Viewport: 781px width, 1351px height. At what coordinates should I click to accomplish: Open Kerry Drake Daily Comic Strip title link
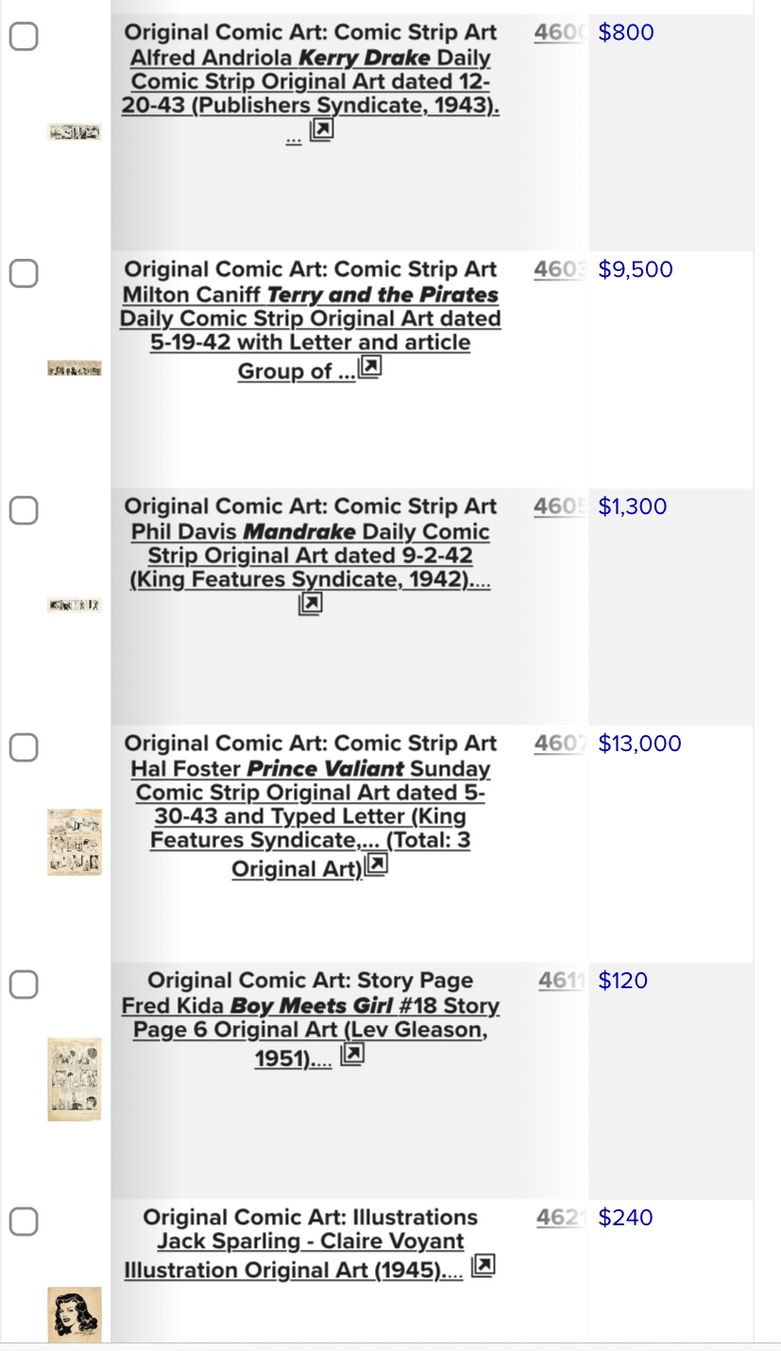(x=310, y=81)
